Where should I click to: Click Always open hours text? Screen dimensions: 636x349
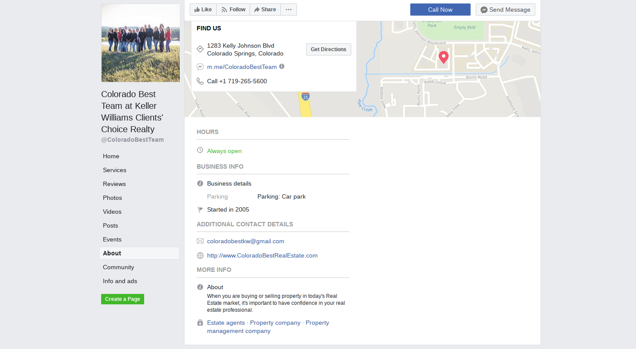click(x=224, y=151)
